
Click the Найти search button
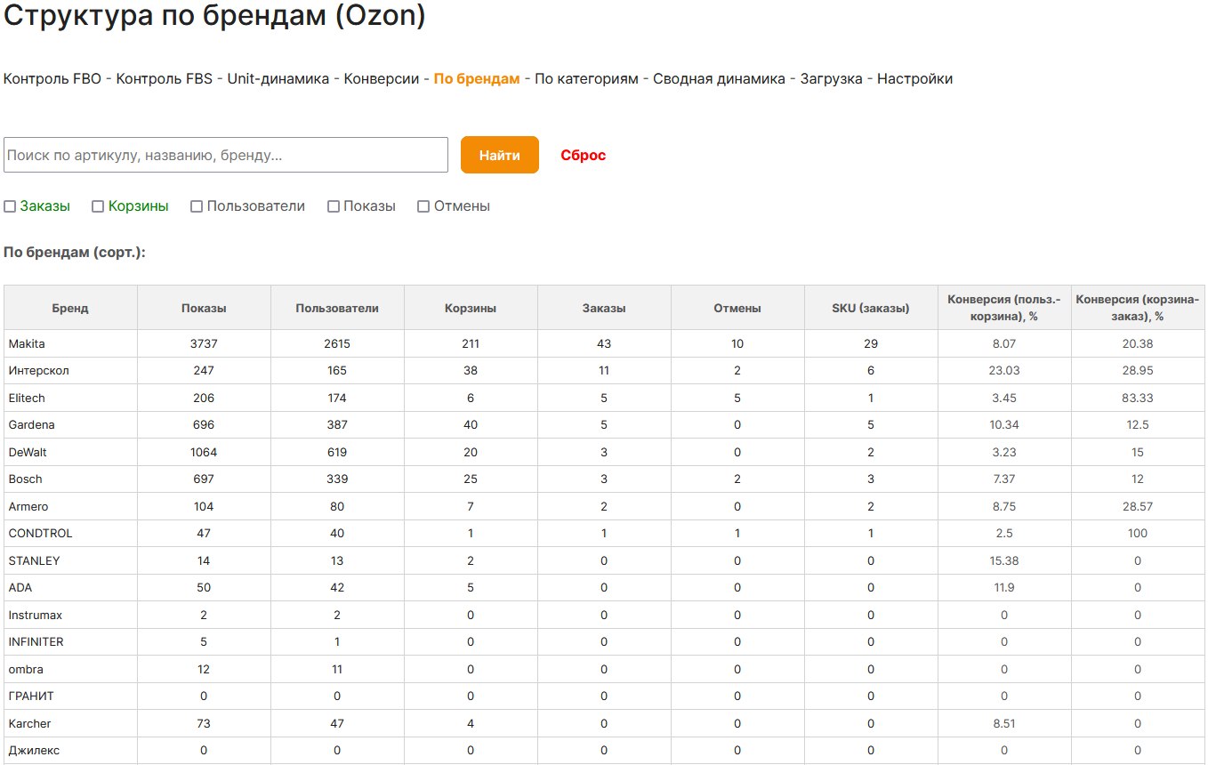pyautogui.click(x=500, y=155)
